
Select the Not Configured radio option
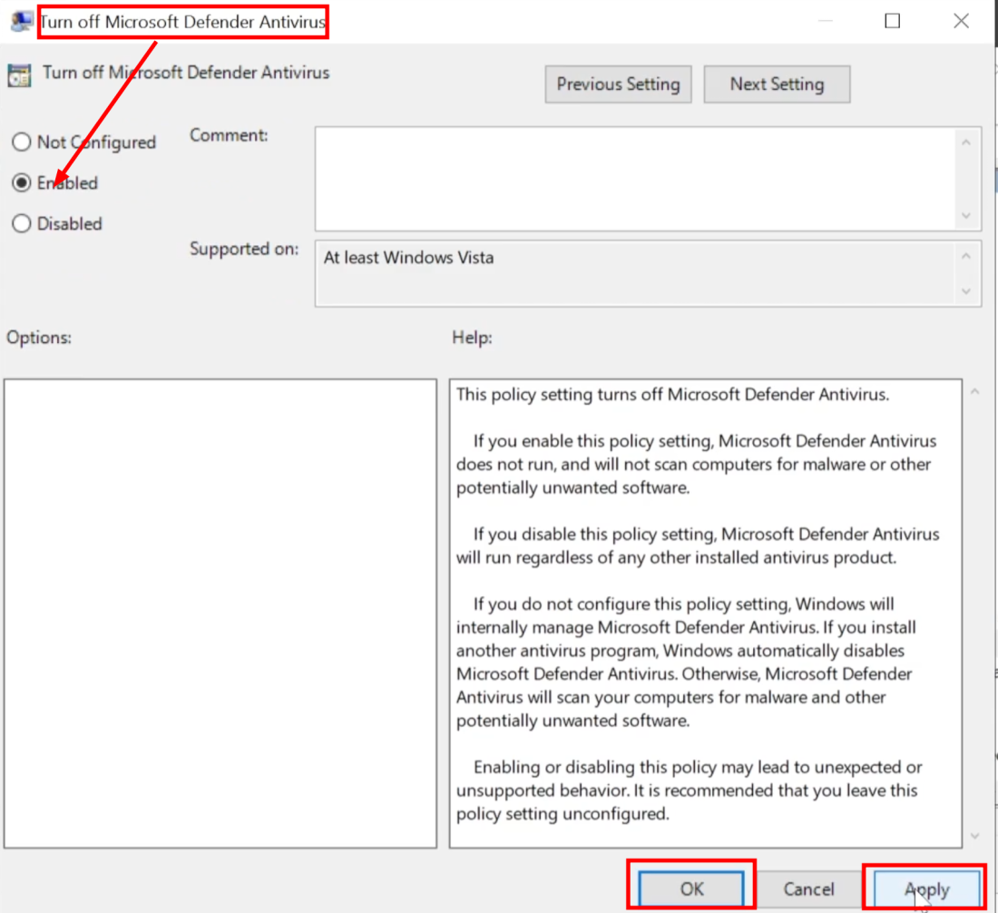pos(22,142)
